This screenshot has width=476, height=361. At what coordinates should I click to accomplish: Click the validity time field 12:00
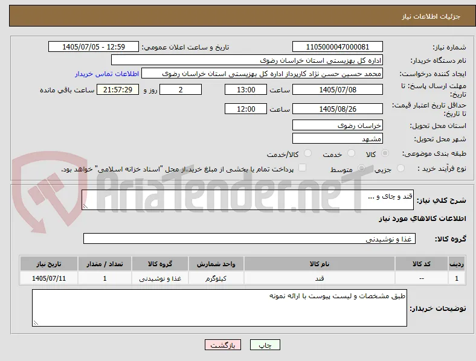coord(246,109)
